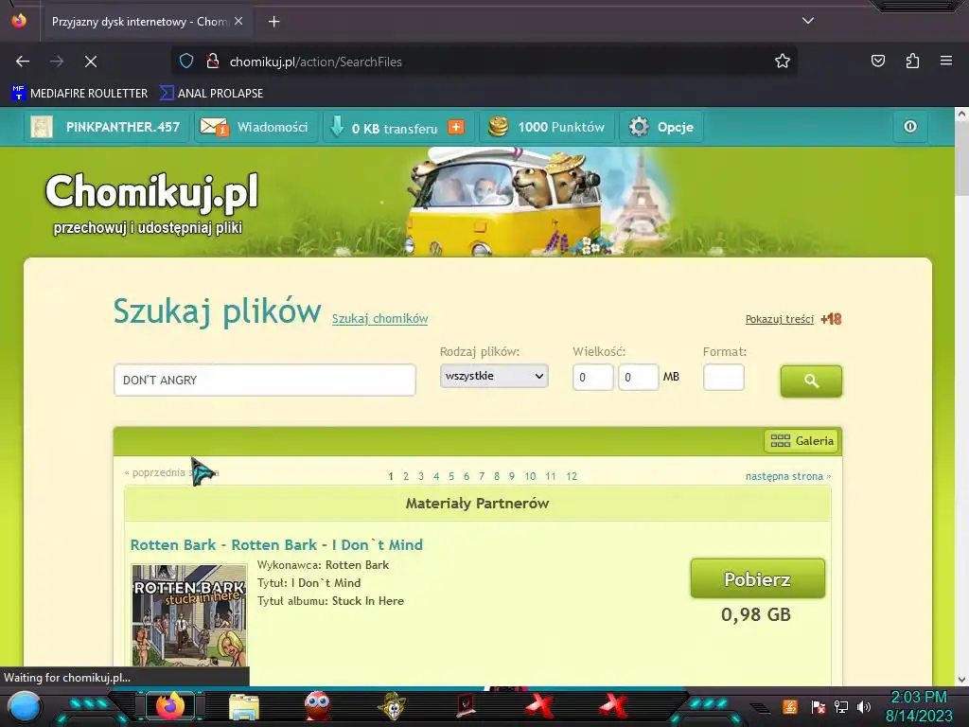Open the Extensions puzzle icon
The image size is (969, 727).
pos(912,62)
